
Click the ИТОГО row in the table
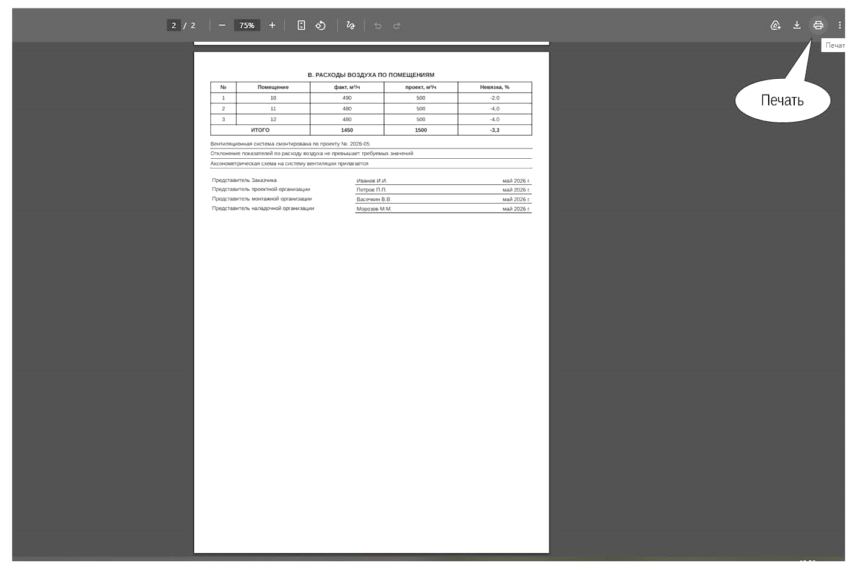(x=371, y=130)
